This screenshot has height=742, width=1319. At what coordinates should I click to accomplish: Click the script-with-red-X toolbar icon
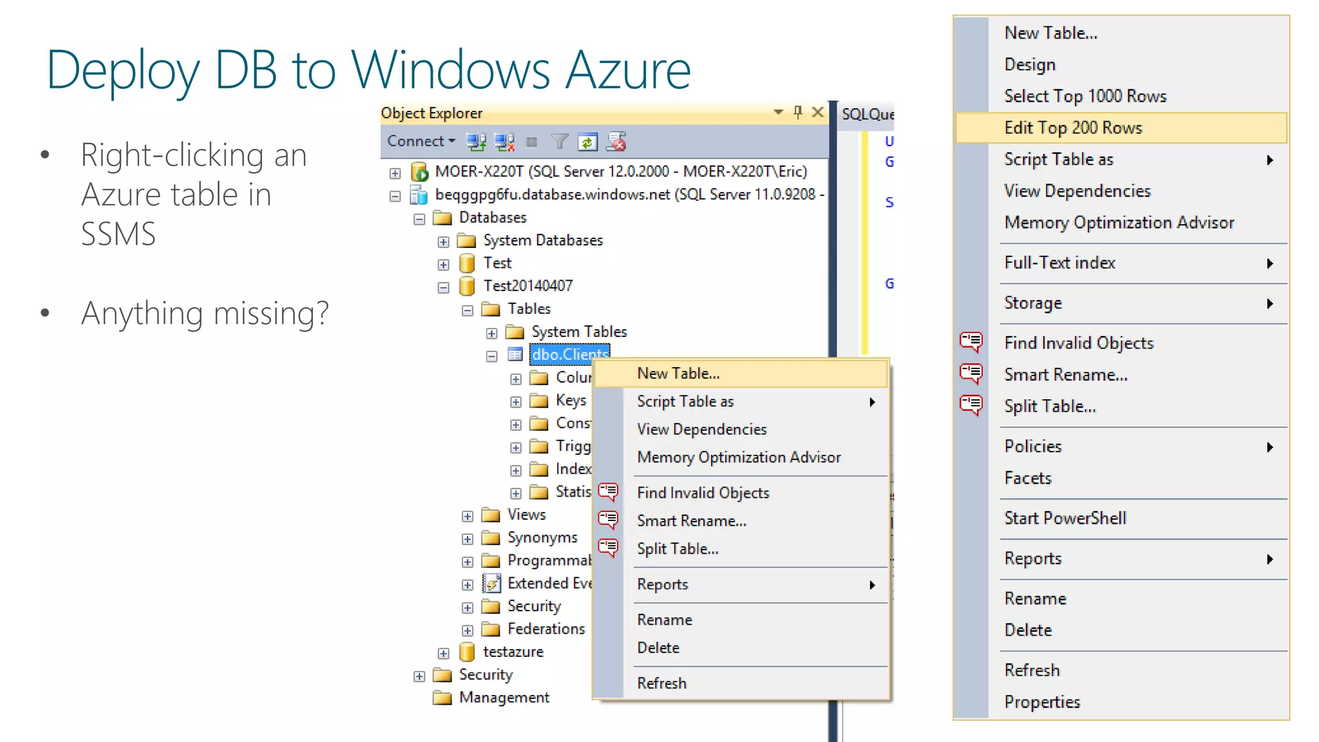(x=616, y=142)
